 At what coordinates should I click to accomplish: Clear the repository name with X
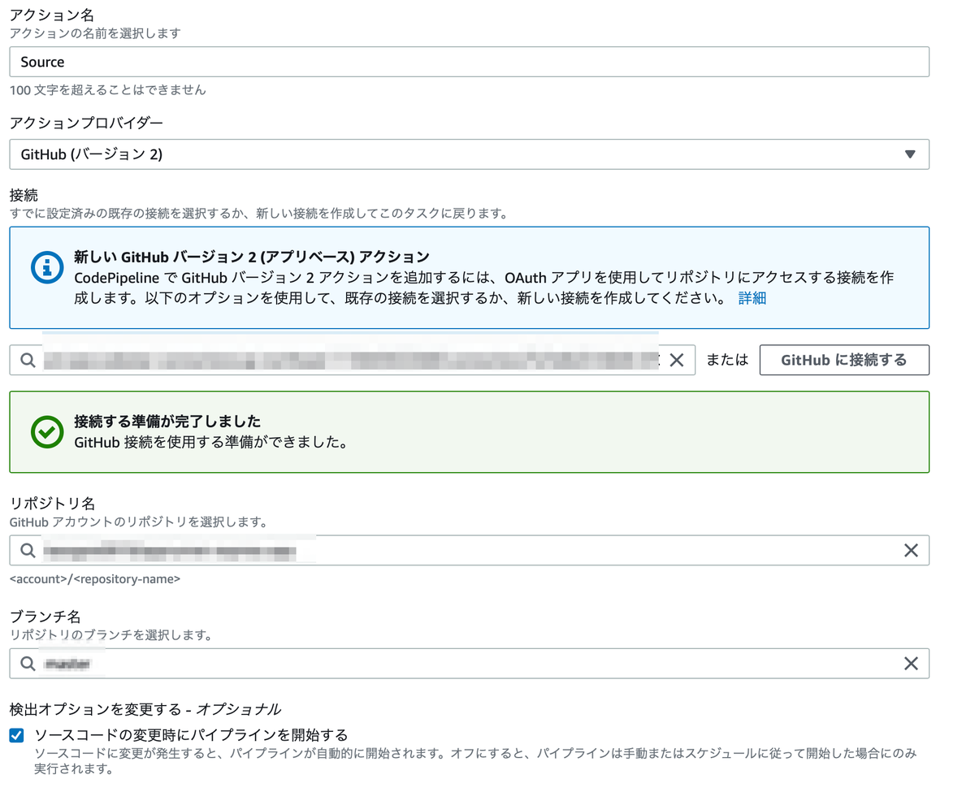(x=911, y=550)
